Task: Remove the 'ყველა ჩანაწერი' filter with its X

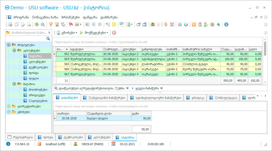Action: [161, 88]
